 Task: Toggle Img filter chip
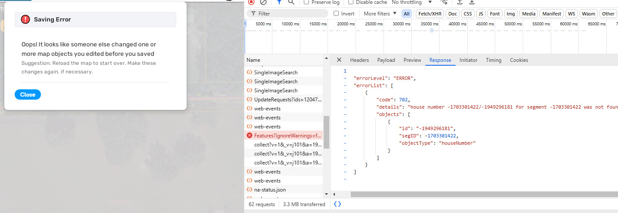[x=511, y=14]
